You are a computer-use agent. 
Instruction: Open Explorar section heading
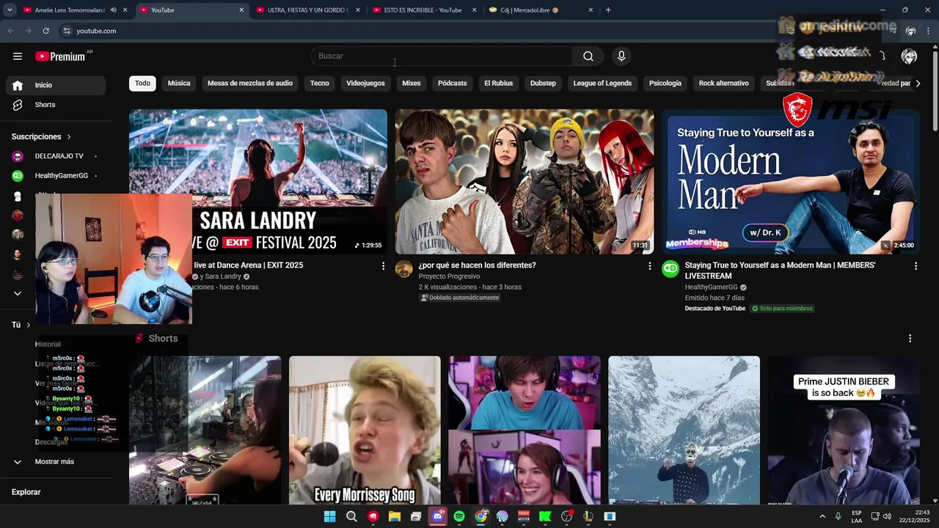click(26, 492)
